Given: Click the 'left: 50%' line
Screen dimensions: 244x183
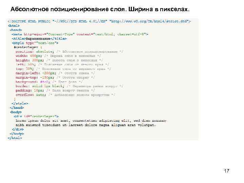Looking at the screenshot, I should point(62,64).
